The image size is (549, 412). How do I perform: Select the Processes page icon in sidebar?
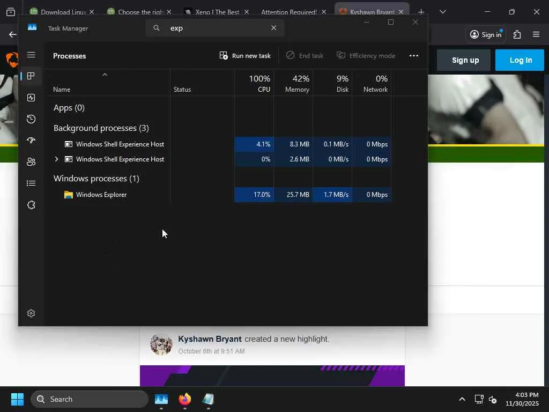point(31,76)
